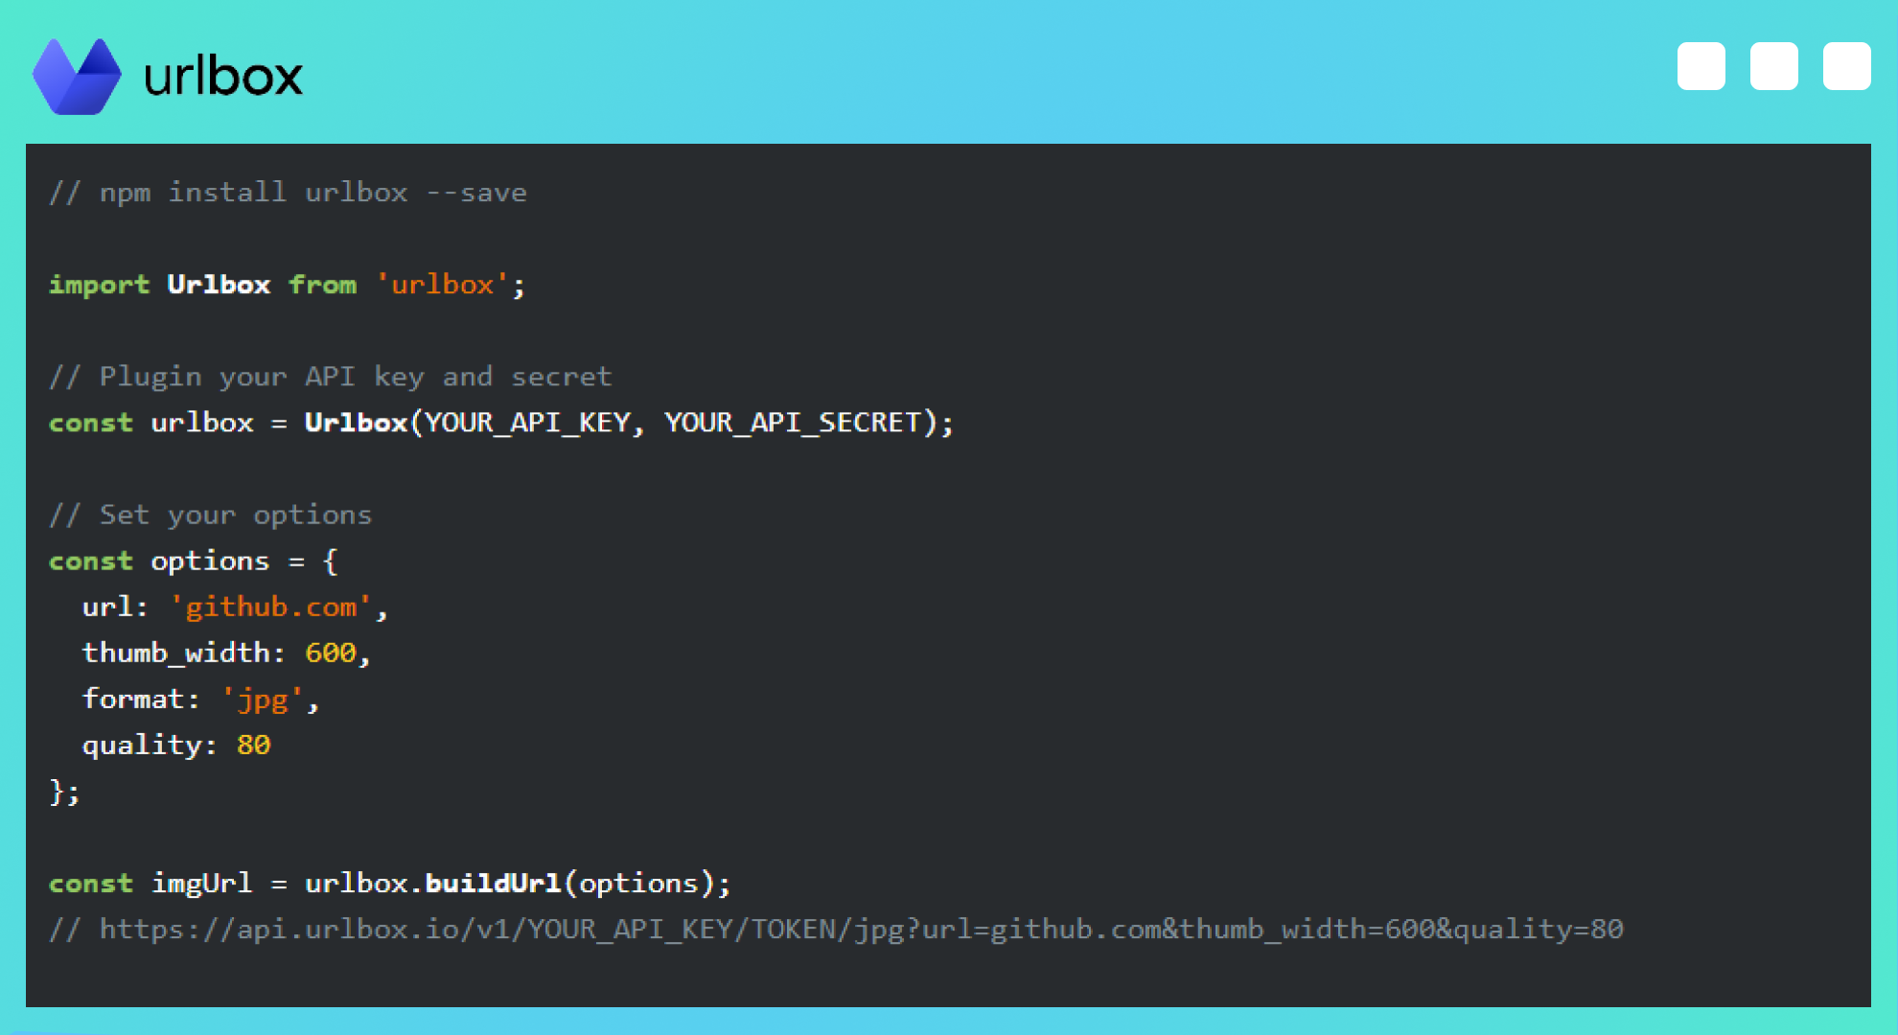Screen dimensions: 1898x1035
Task: Click the first white square button
Action: tap(1701, 66)
